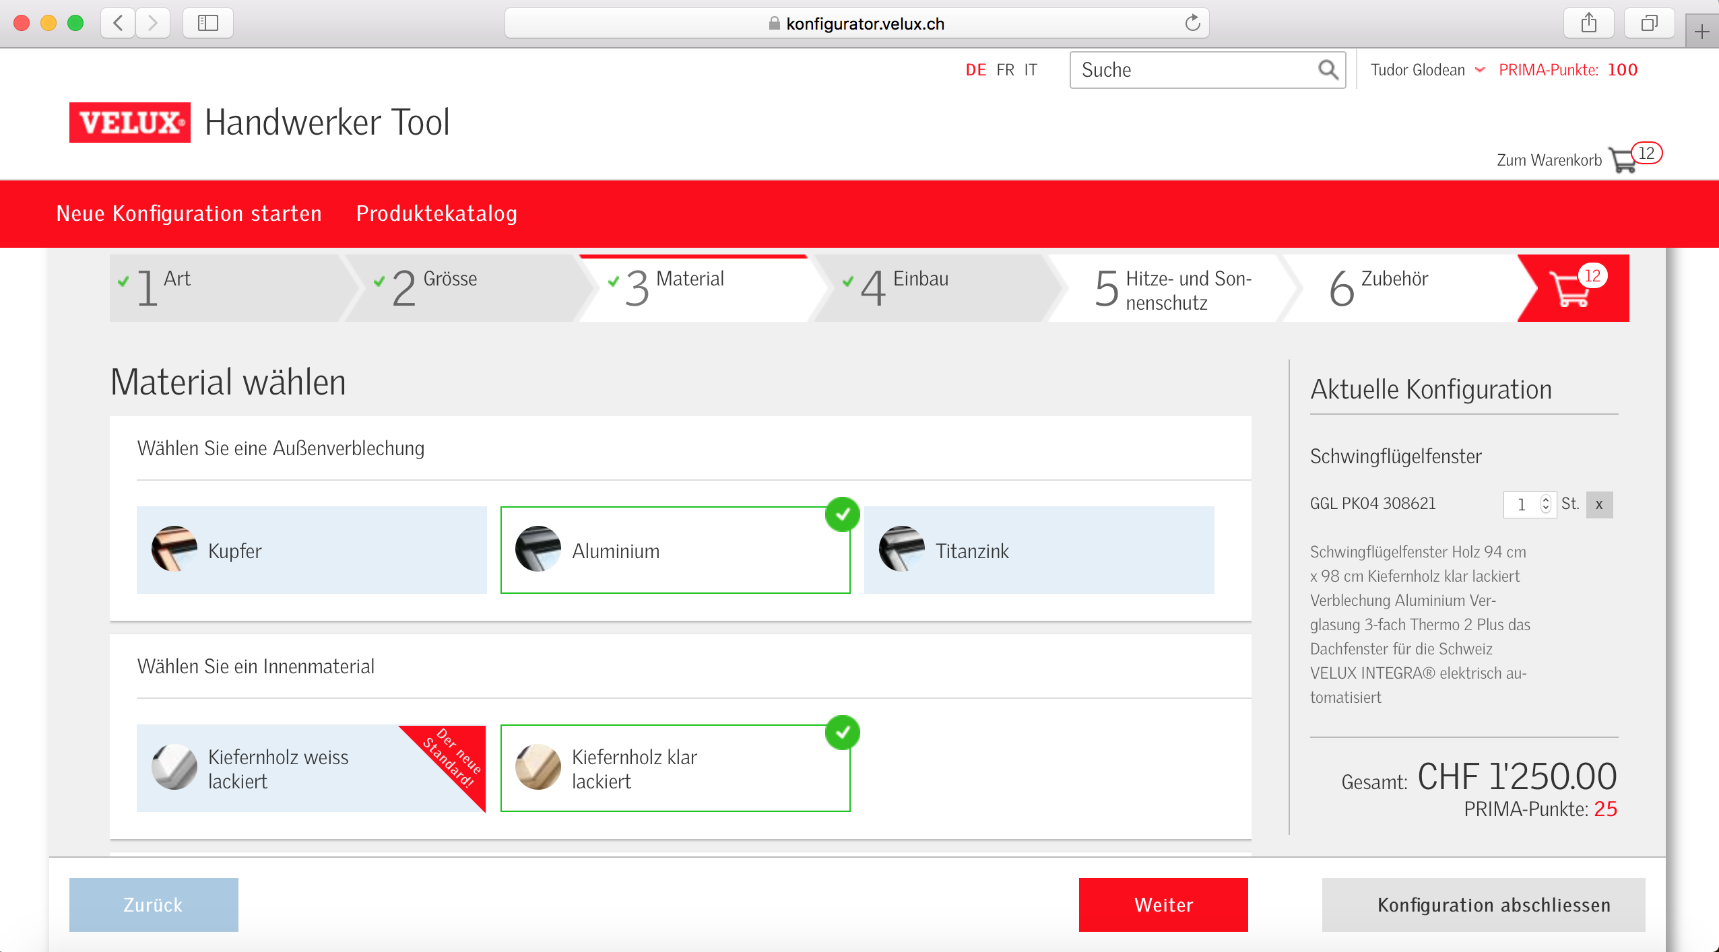Viewport: 1719px width, 952px height.
Task: Click the Weiter button
Action: point(1163,905)
